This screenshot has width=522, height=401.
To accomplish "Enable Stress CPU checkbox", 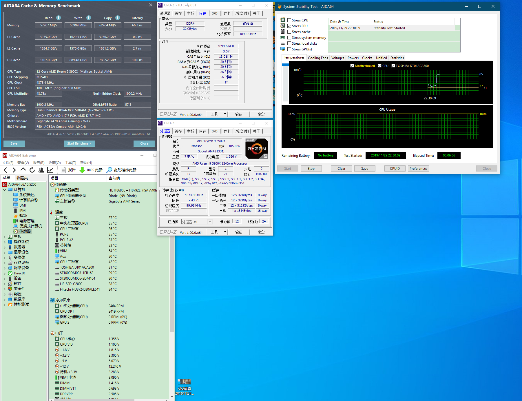I will [289, 20].
